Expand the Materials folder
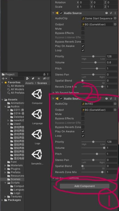 coord(5,165)
